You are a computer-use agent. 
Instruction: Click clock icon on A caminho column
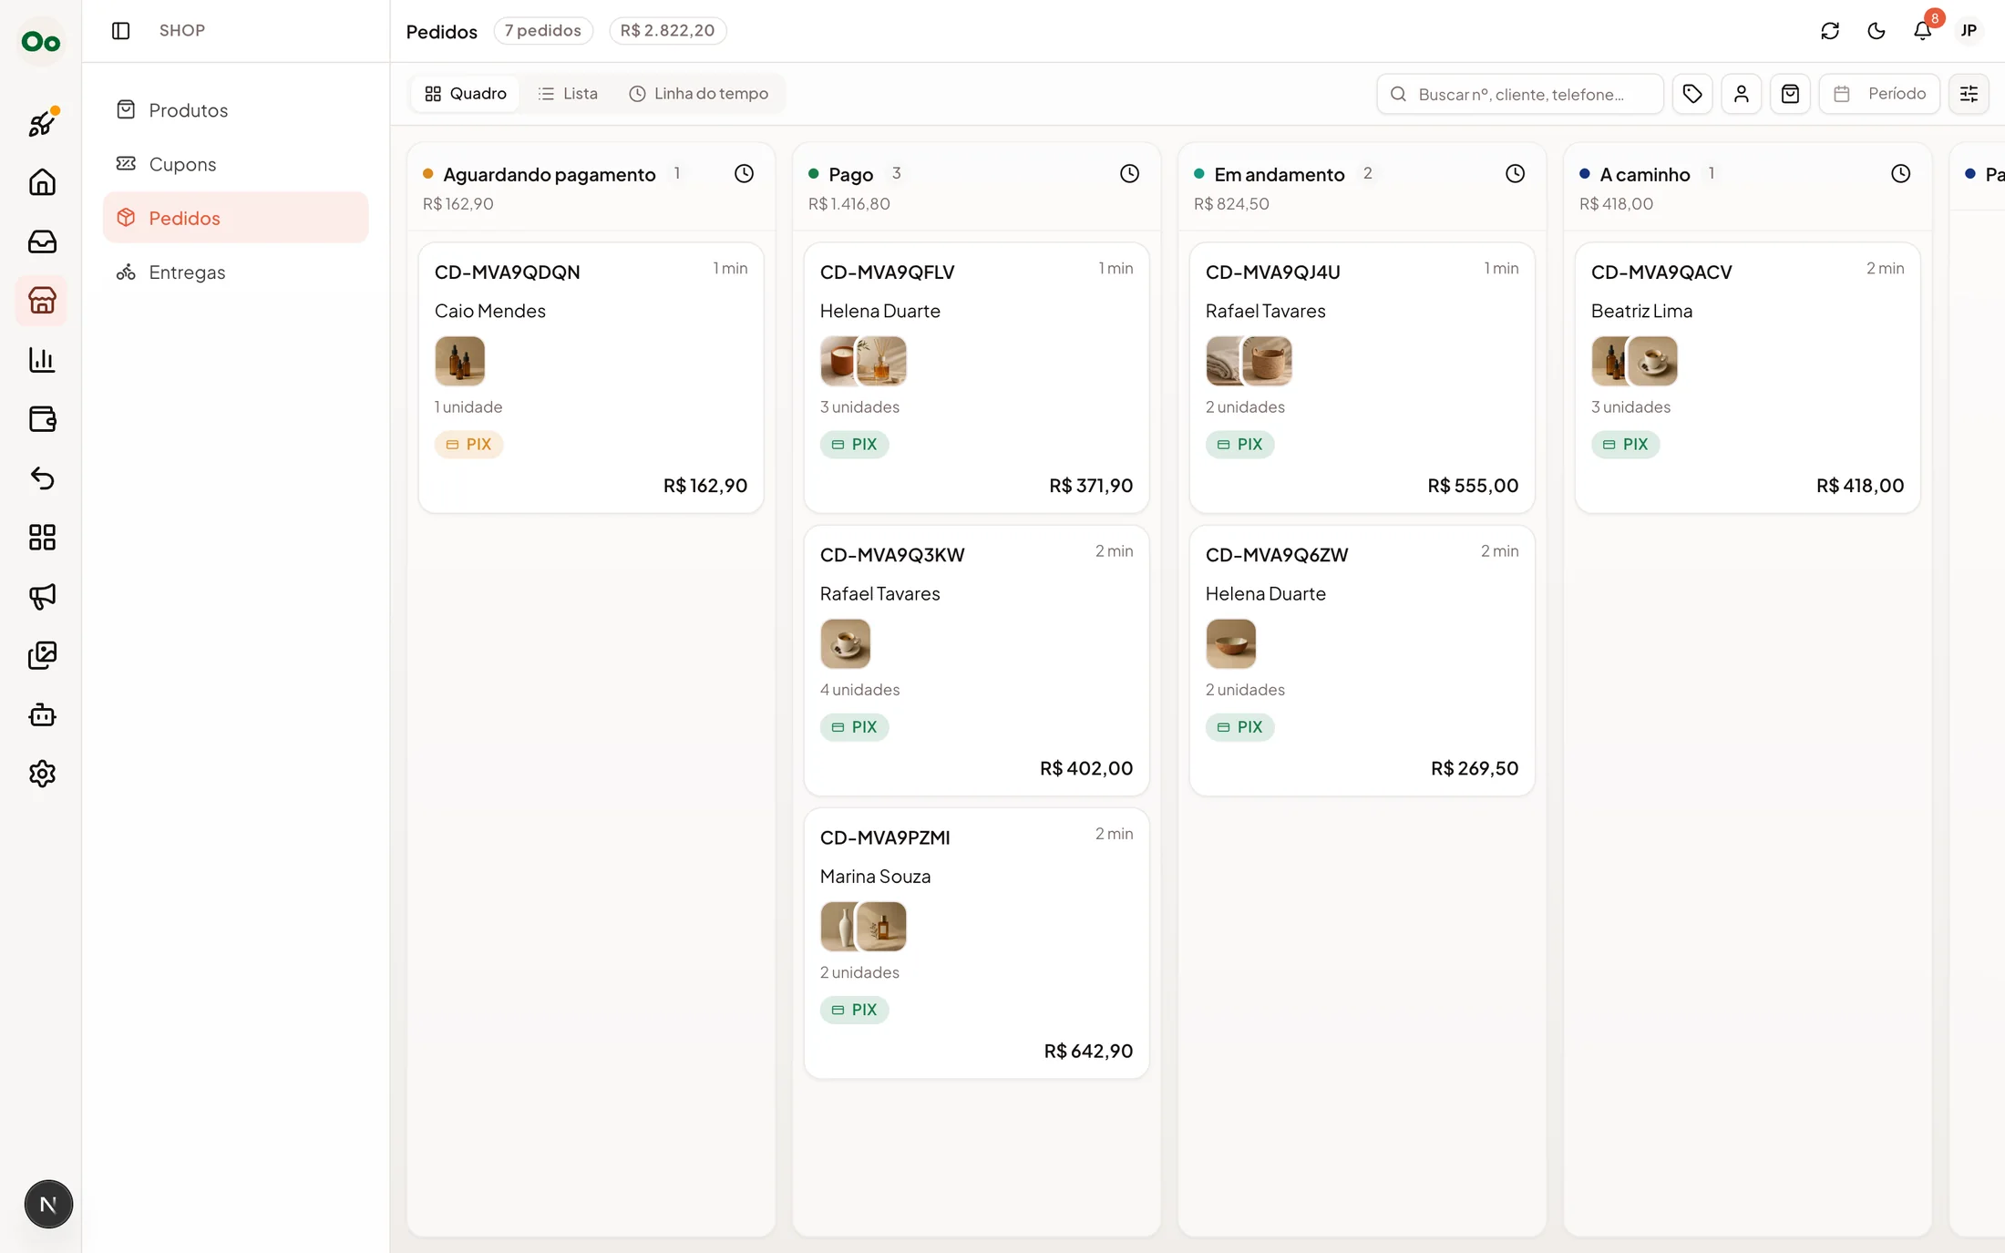(x=1900, y=174)
